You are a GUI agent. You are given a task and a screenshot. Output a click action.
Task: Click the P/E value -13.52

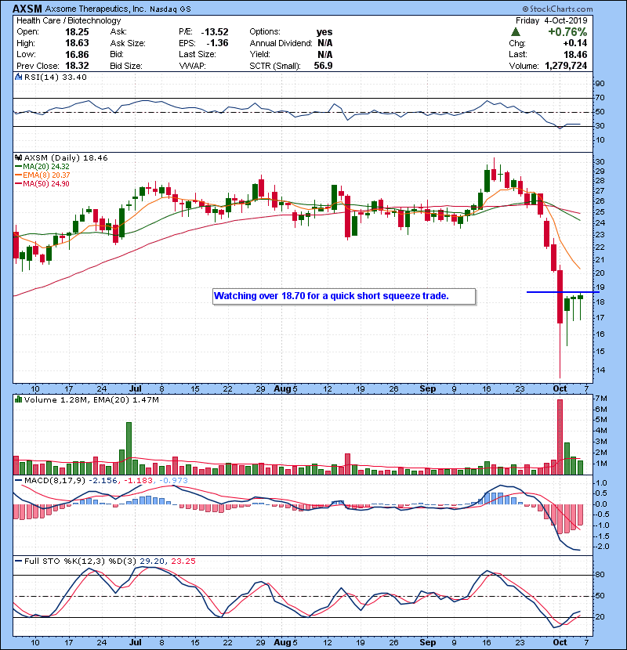coord(215,32)
